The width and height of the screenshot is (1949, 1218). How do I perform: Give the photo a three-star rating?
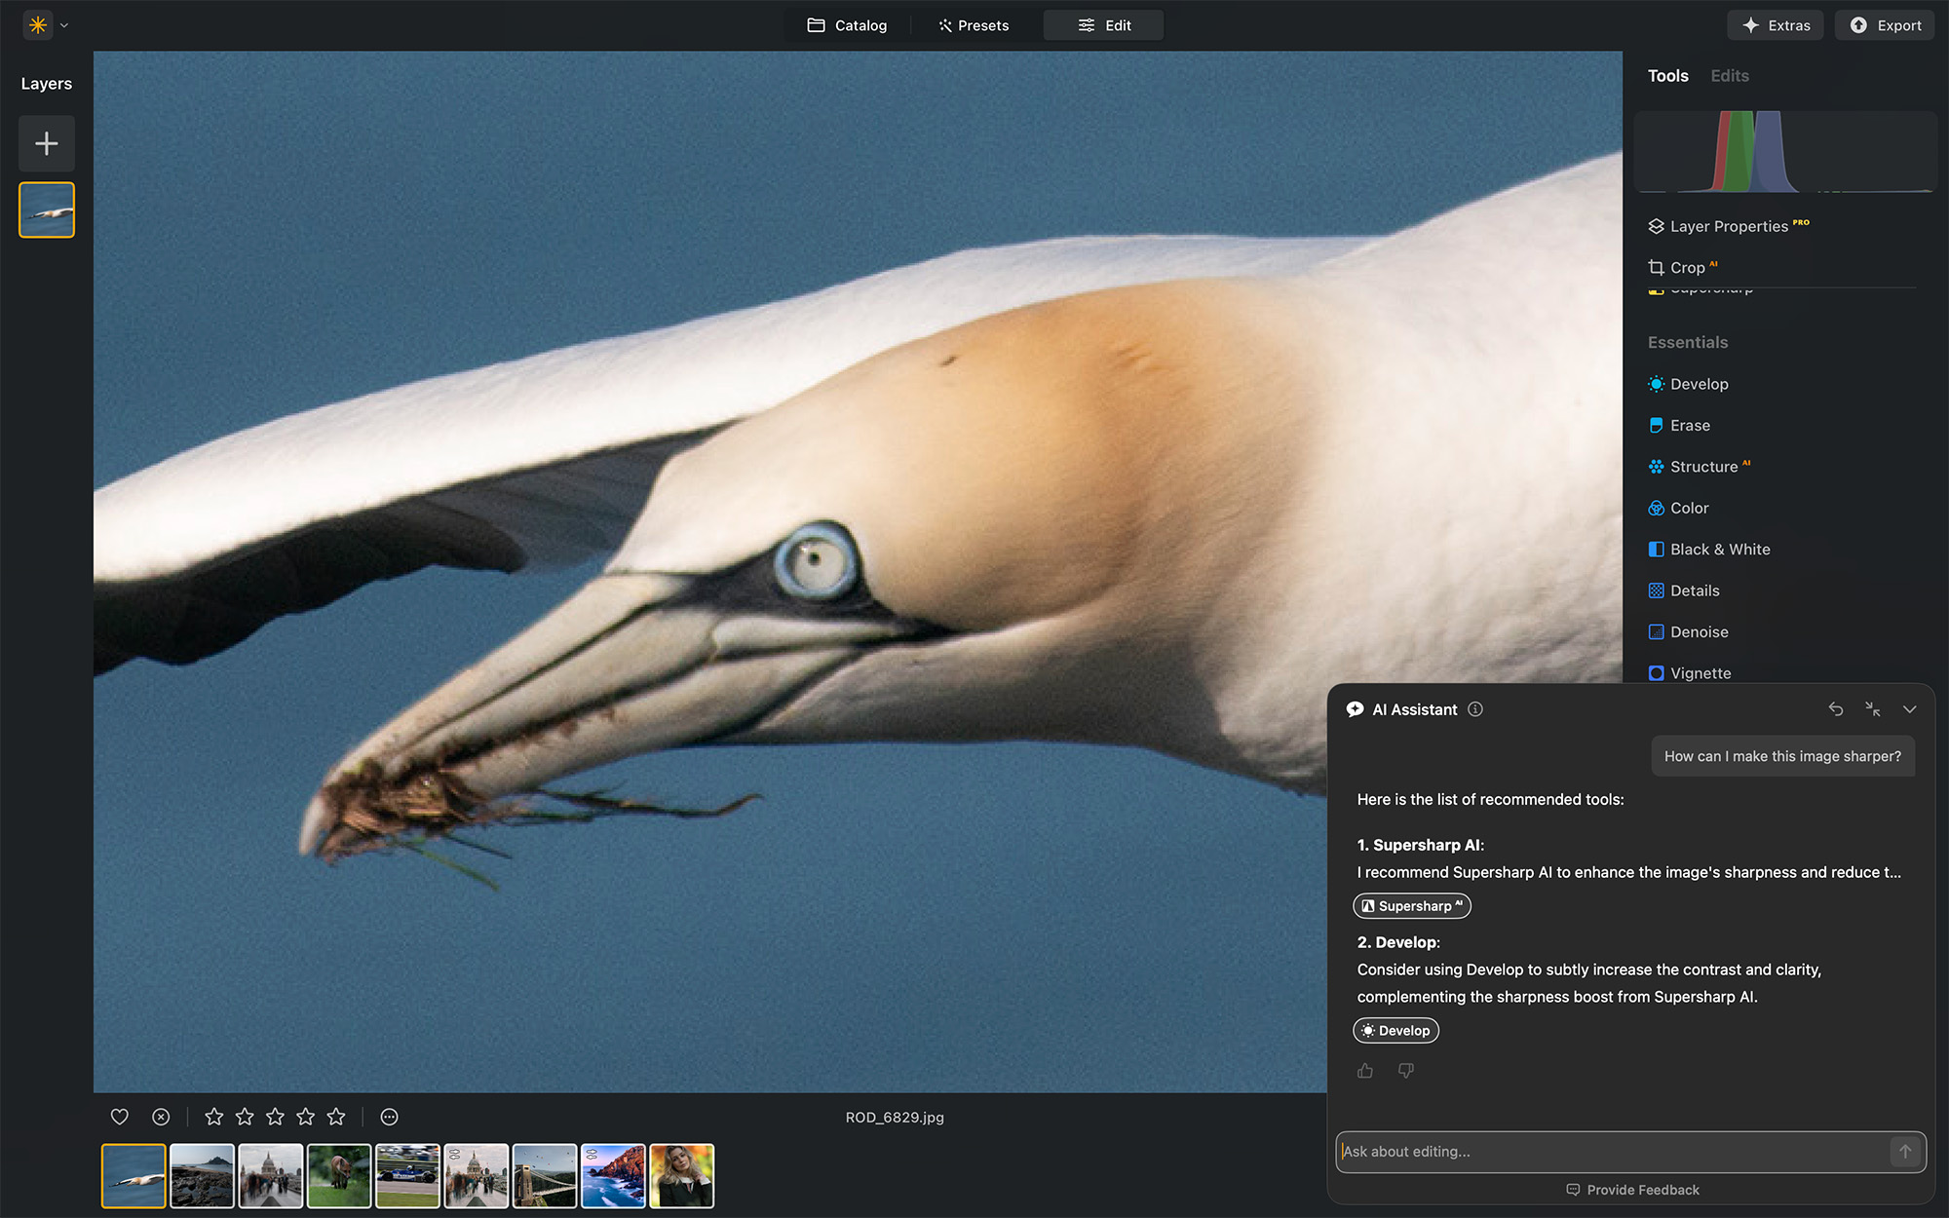(275, 1117)
